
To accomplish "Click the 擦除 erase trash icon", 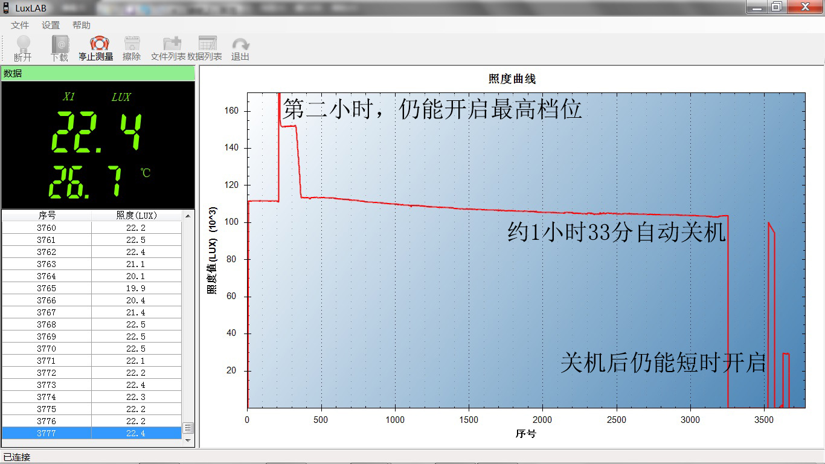I will click(x=132, y=44).
